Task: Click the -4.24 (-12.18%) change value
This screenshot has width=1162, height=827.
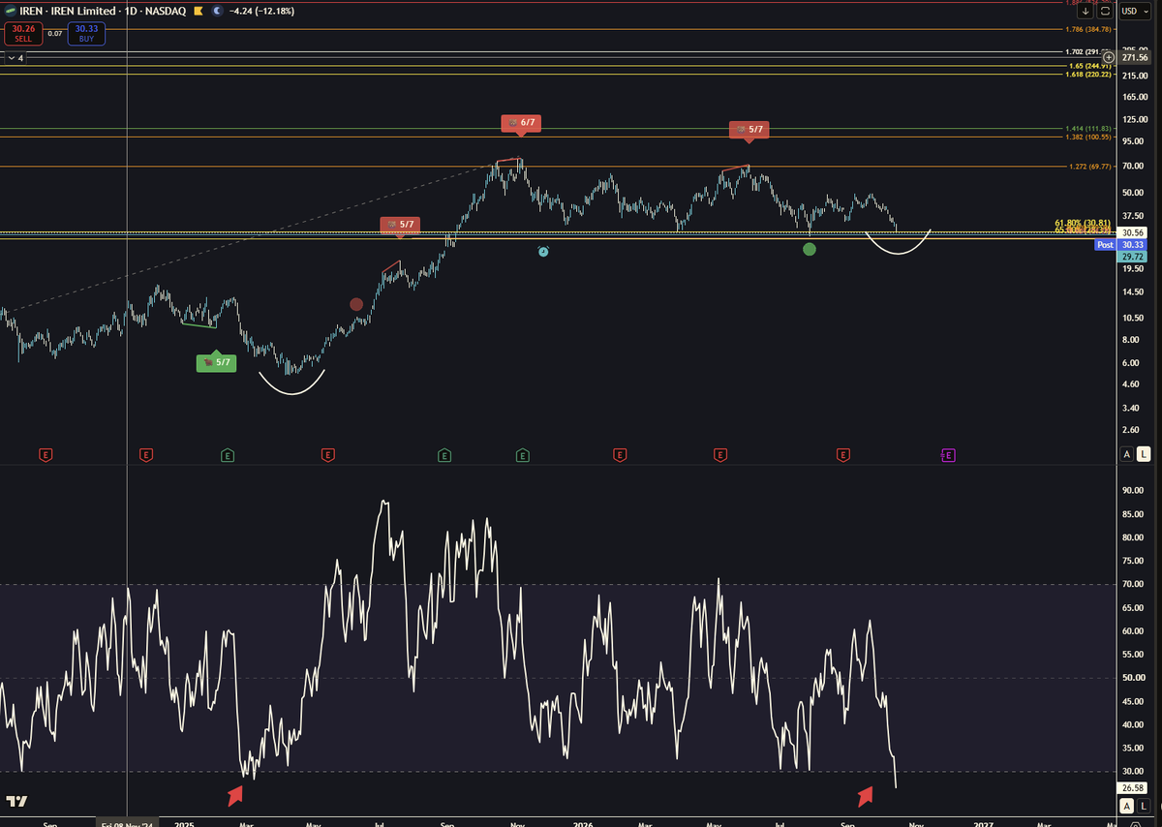Action: [262, 11]
